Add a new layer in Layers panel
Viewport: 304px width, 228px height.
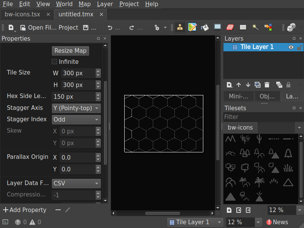pyautogui.click(x=229, y=85)
